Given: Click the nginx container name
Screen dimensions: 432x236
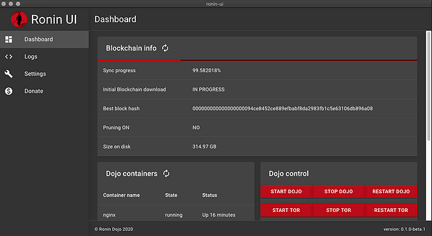Looking at the screenshot, I should 109,215.
